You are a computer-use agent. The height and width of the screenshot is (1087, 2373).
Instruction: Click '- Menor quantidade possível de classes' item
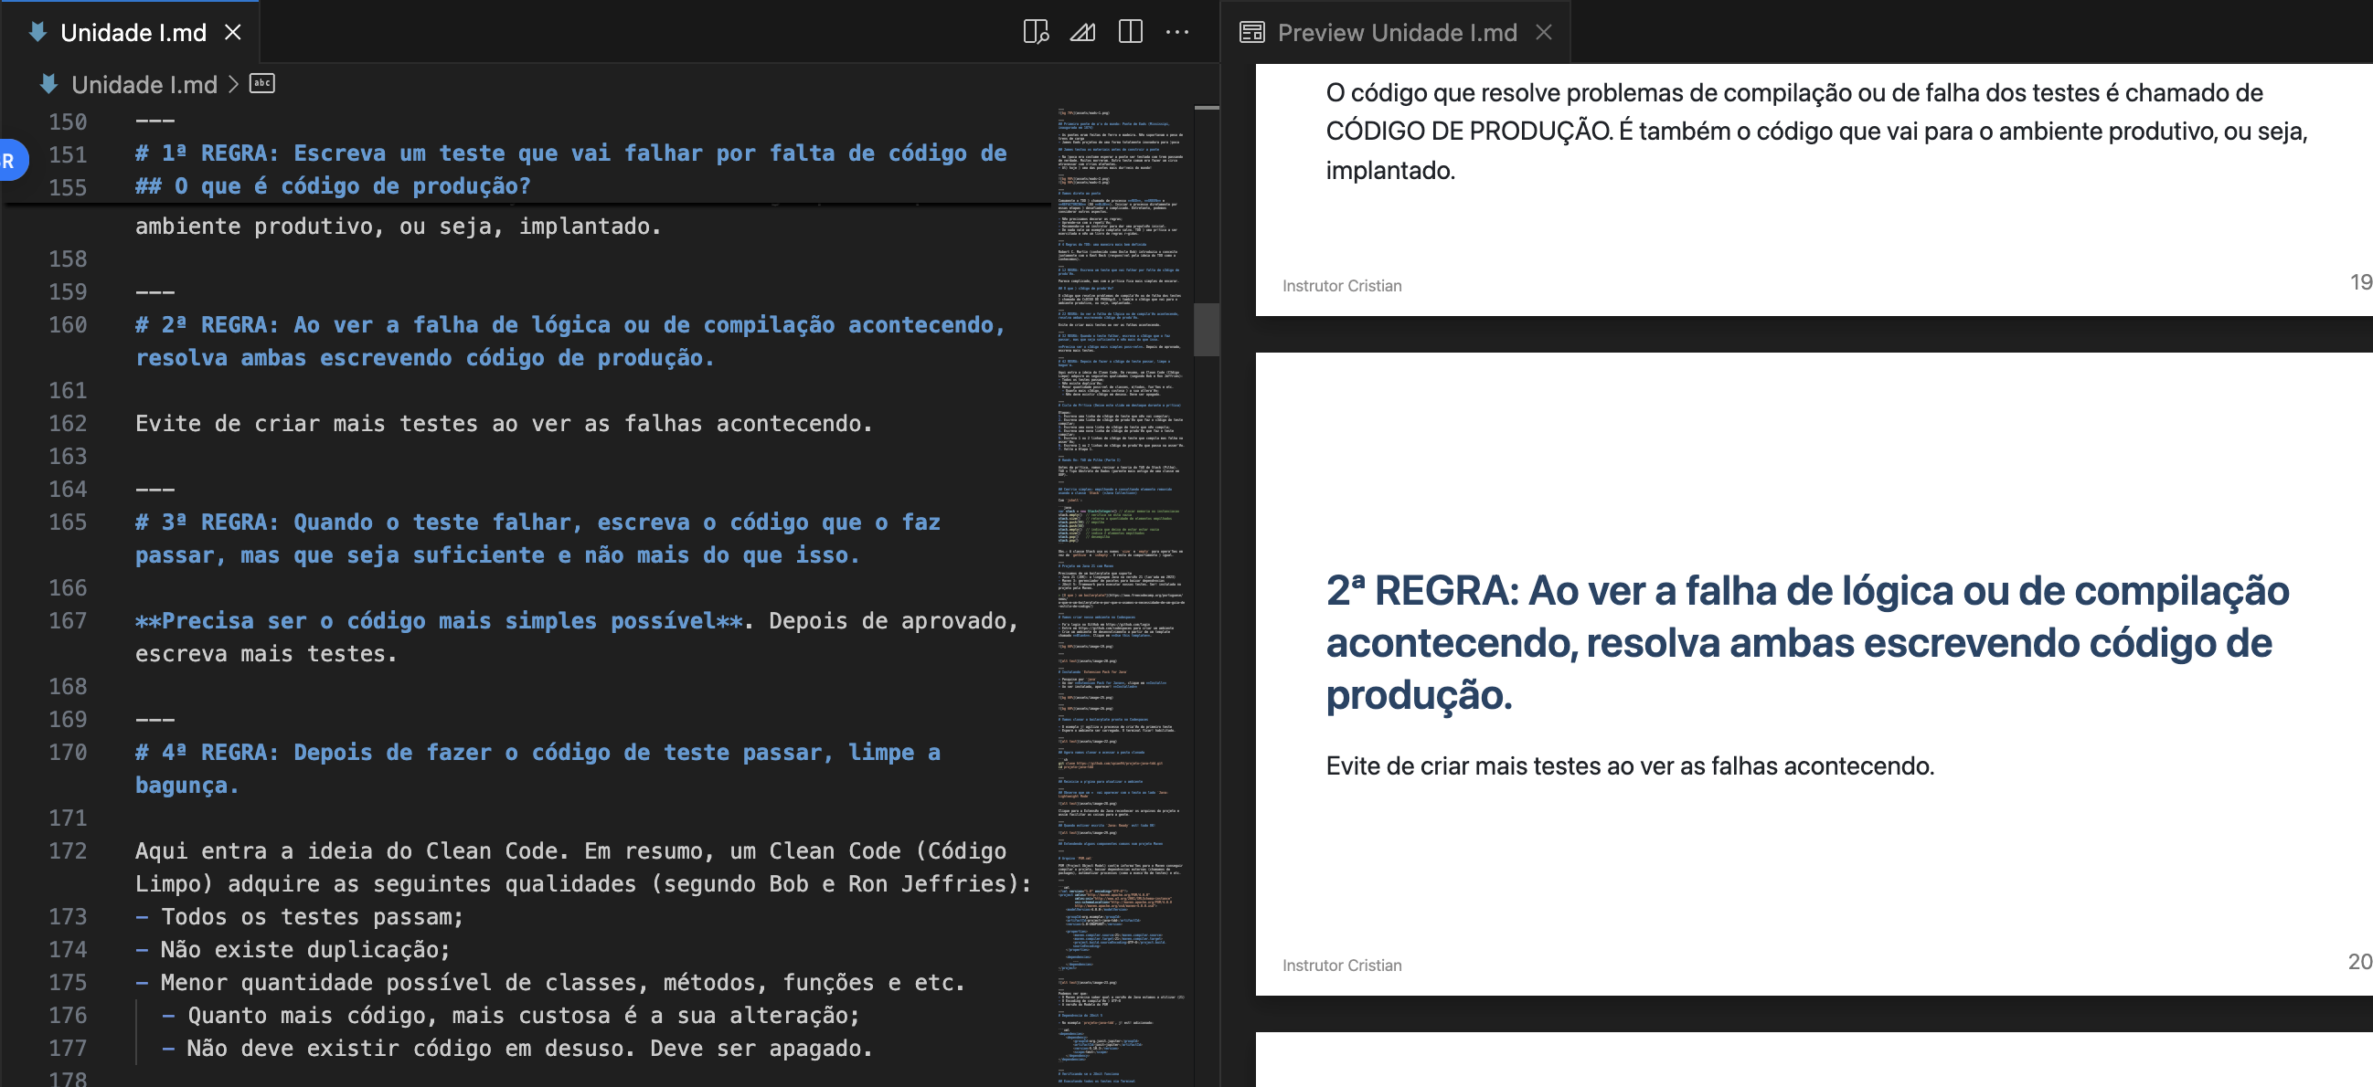tap(550, 982)
